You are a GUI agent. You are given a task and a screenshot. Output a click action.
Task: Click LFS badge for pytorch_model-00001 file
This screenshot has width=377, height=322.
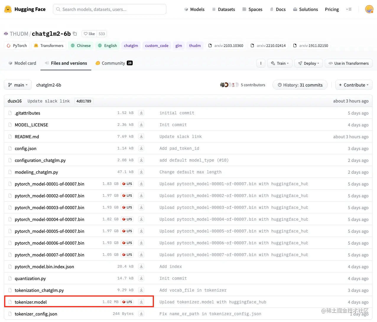(x=127, y=184)
